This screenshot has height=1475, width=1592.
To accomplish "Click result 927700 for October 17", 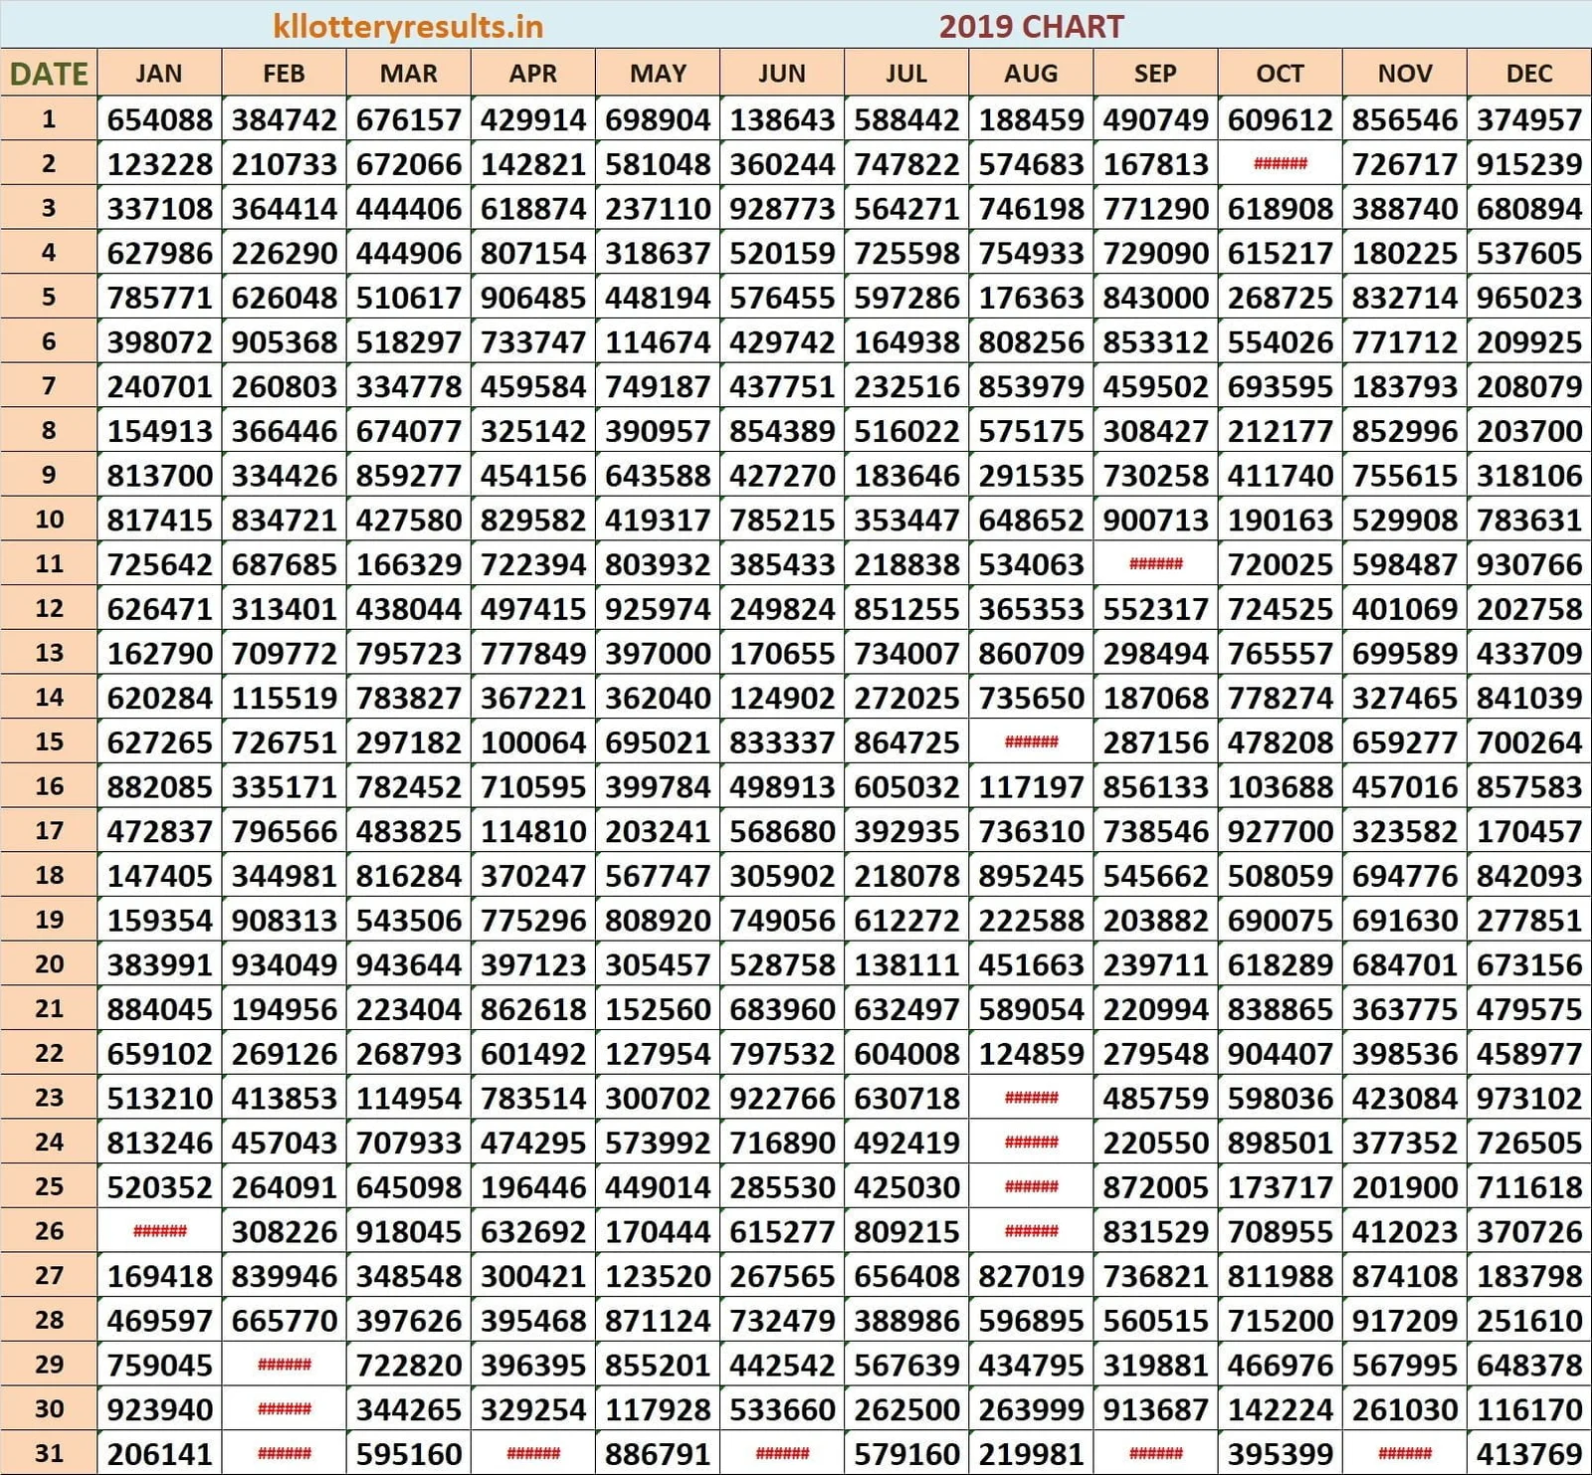I will coord(1280,831).
